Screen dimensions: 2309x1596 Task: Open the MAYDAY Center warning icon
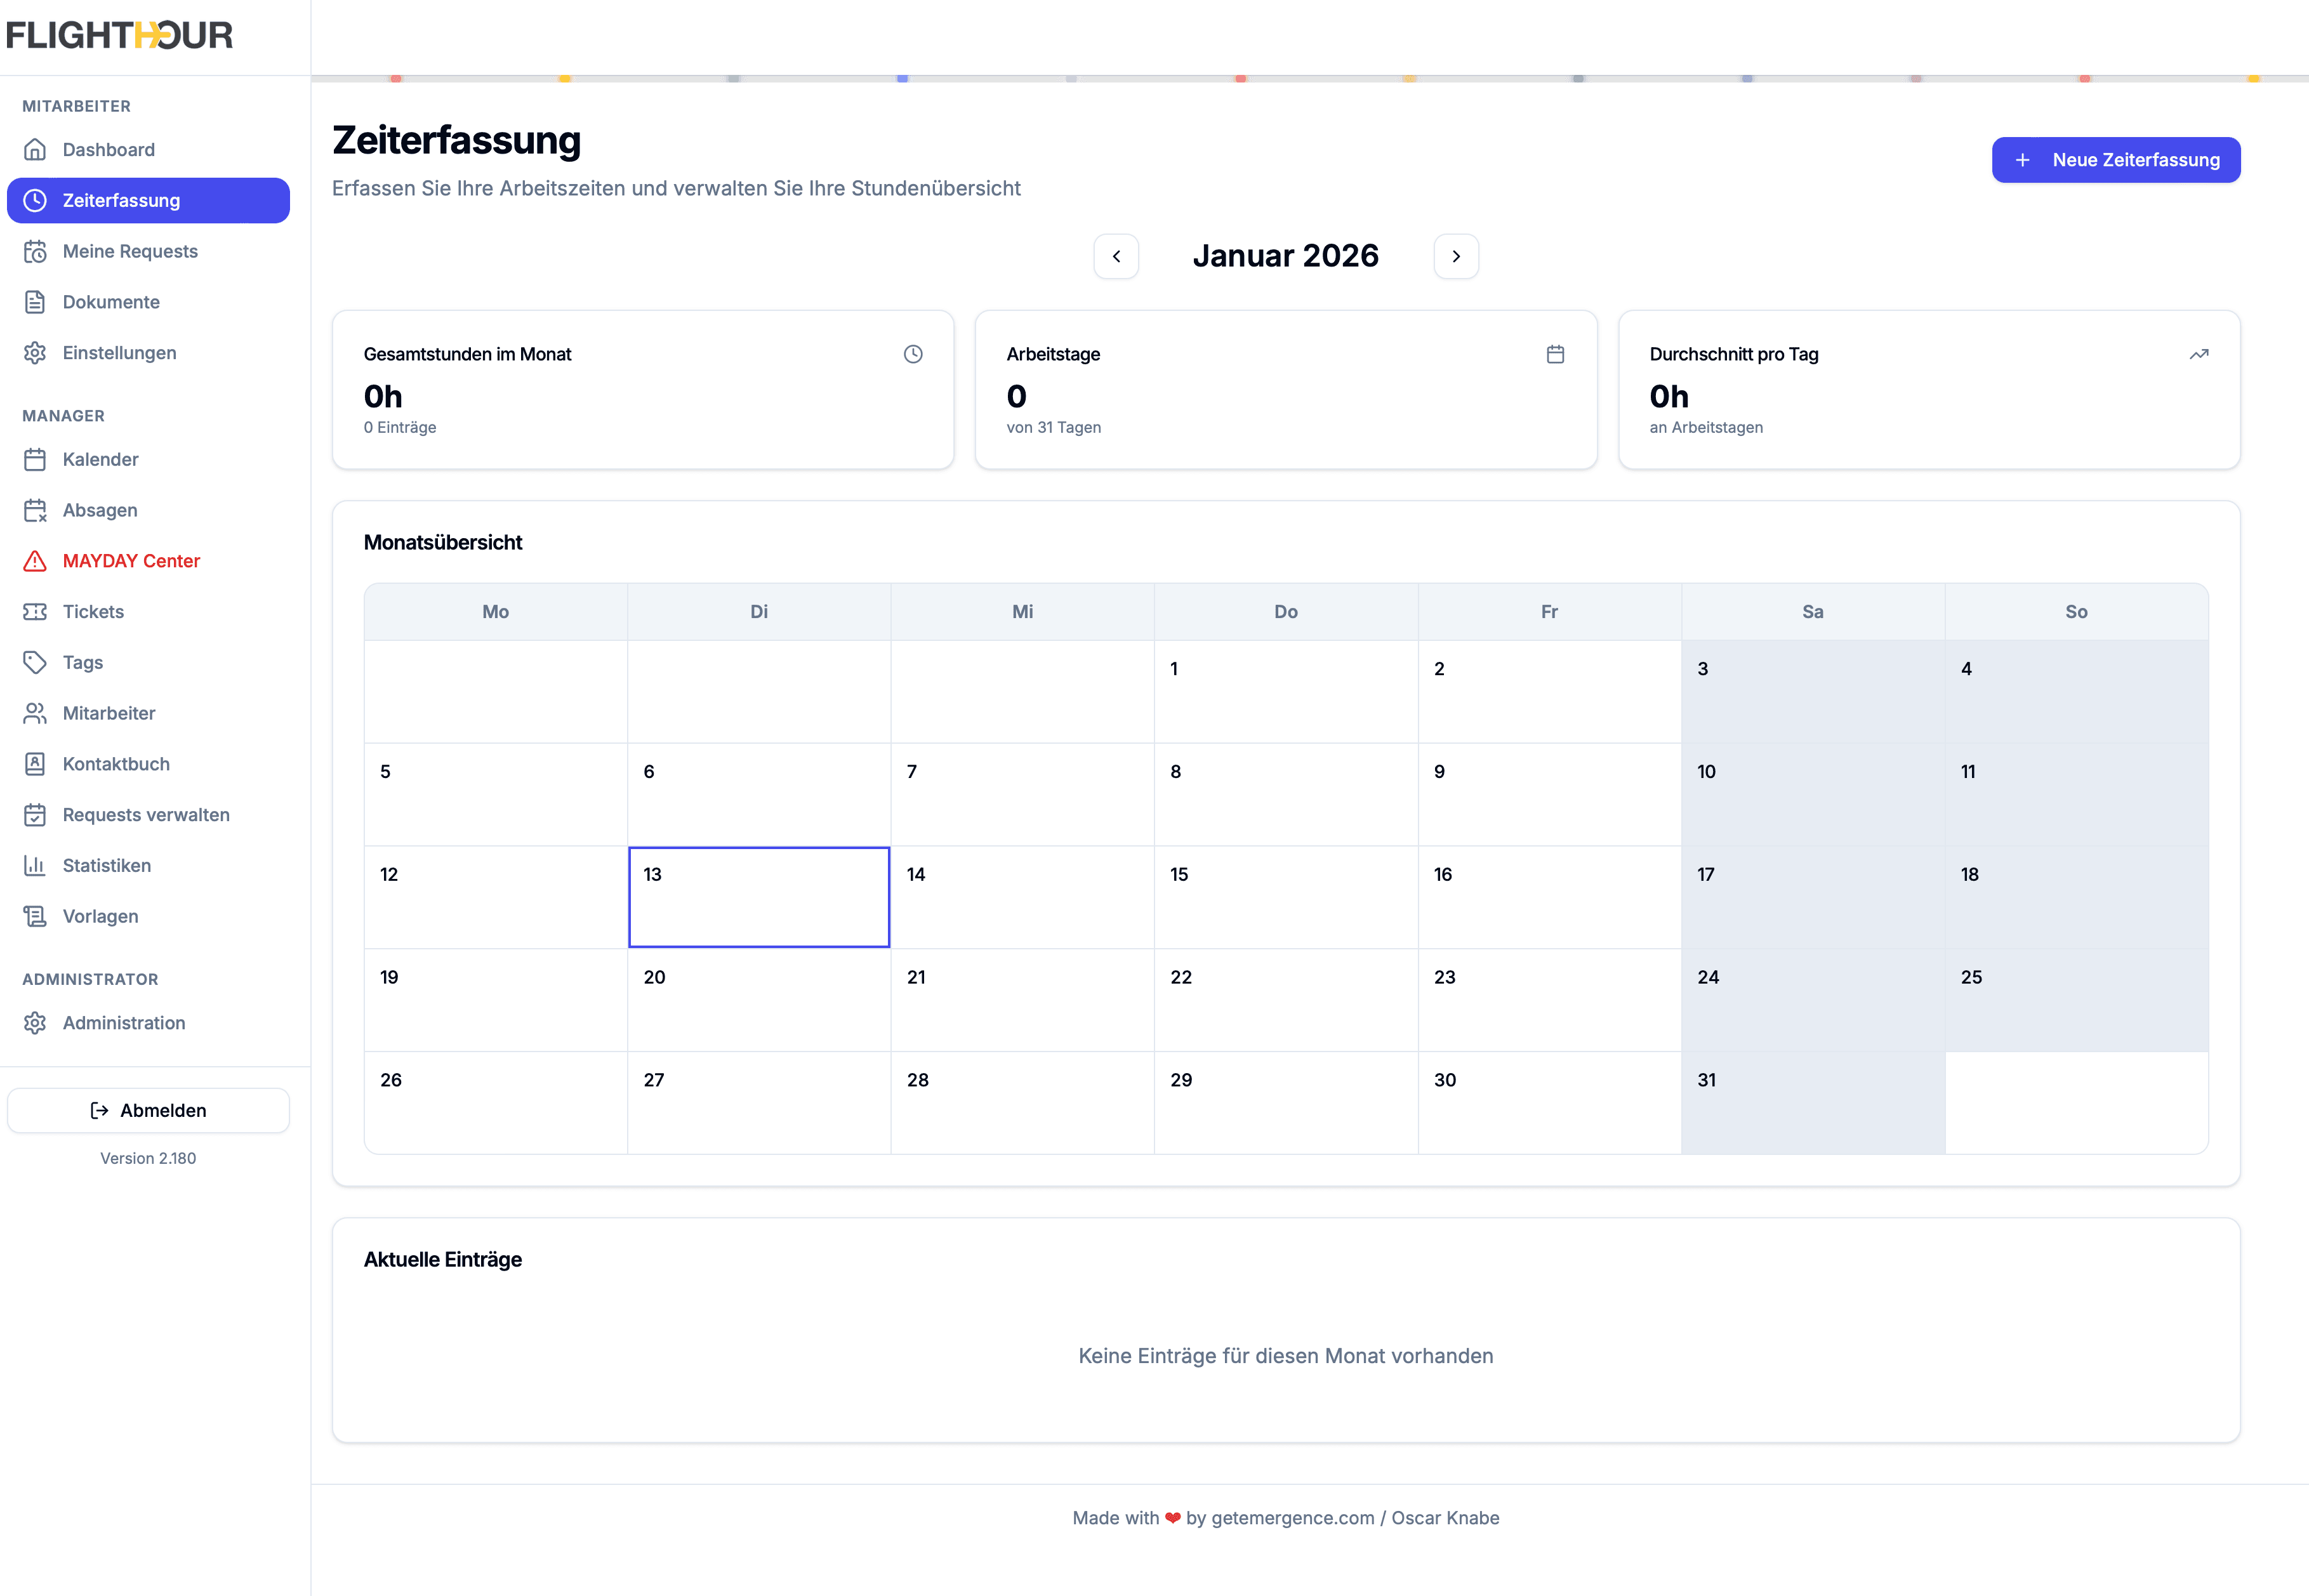[x=36, y=561]
